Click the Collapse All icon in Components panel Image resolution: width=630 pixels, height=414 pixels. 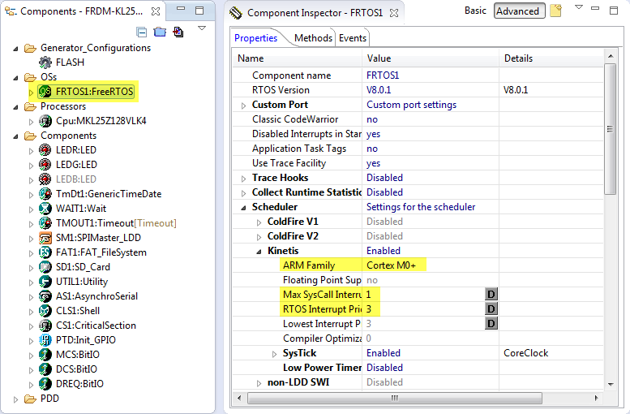point(143,32)
